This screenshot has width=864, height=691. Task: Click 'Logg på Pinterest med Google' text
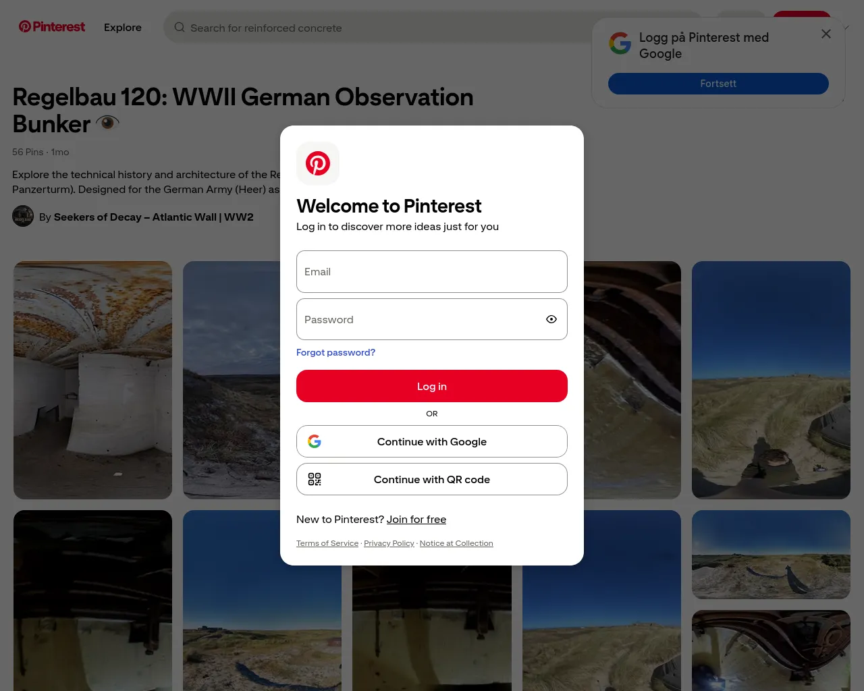coord(704,45)
